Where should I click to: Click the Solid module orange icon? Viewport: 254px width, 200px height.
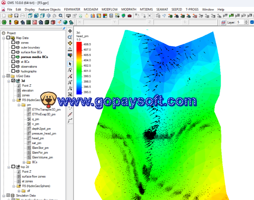(x=16, y=22)
